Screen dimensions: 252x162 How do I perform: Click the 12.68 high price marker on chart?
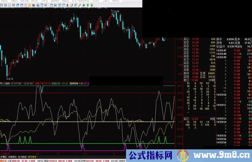(116, 12)
